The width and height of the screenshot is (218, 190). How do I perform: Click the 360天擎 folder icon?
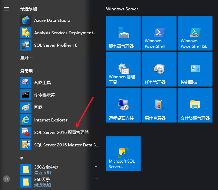[26, 182]
